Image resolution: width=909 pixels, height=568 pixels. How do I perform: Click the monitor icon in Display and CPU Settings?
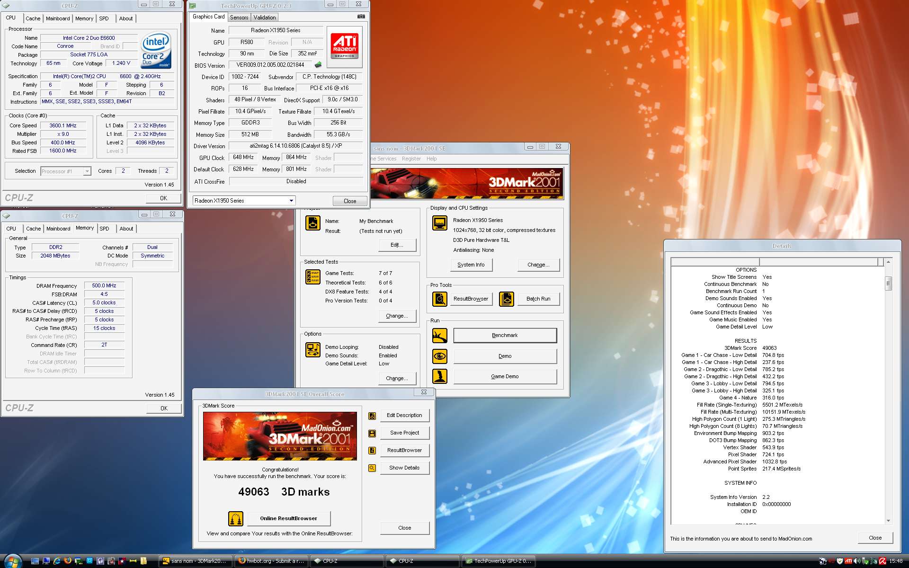(440, 223)
